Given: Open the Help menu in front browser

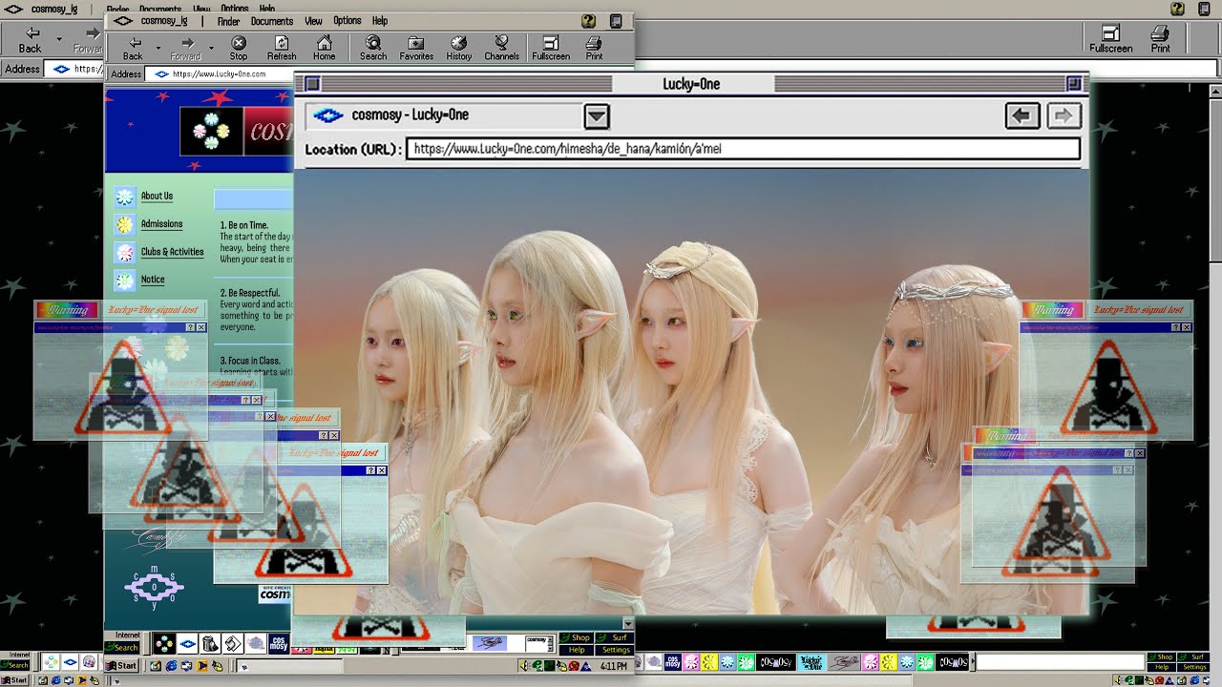Looking at the screenshot, I should pyautogui.click(x=380, y=21).
